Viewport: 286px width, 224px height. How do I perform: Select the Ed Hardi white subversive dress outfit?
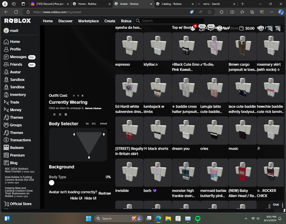[129, 88]
